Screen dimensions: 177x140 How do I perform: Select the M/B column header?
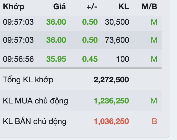pos(149,7)
